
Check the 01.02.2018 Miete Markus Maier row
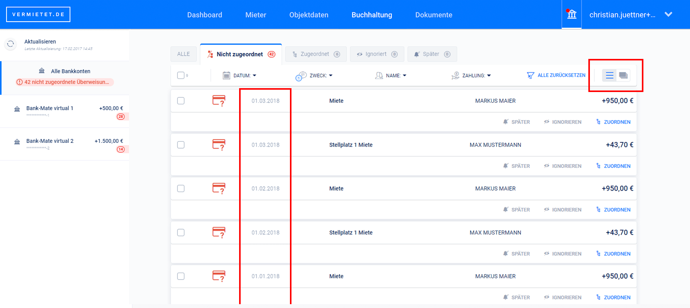pos(181,188)
